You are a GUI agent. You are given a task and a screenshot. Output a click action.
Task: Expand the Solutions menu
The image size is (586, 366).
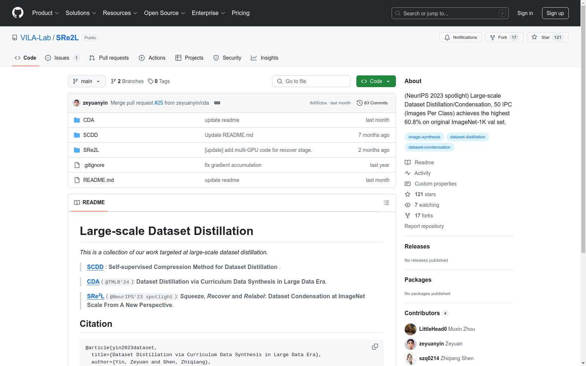coord(81,13)
